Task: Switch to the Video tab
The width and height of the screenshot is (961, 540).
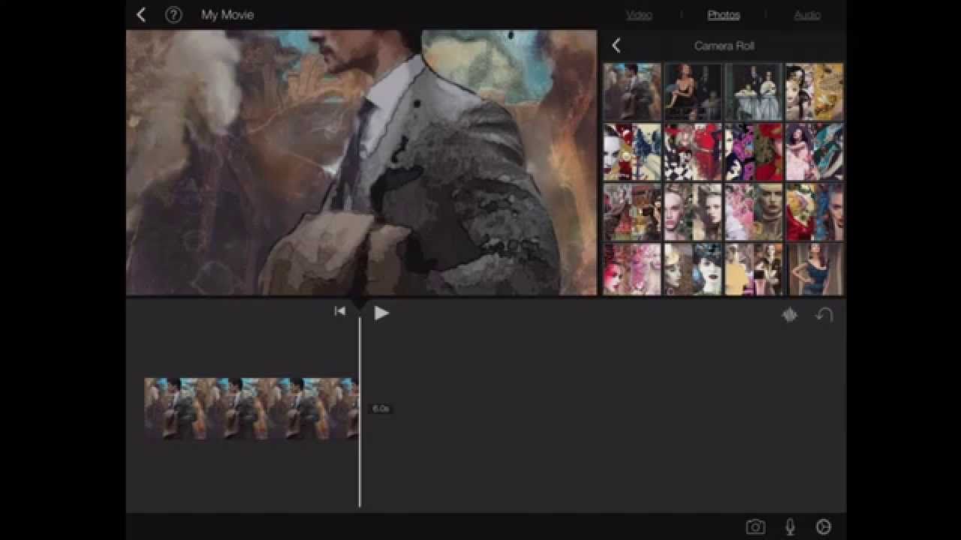Action: click(x=639, y=15)
